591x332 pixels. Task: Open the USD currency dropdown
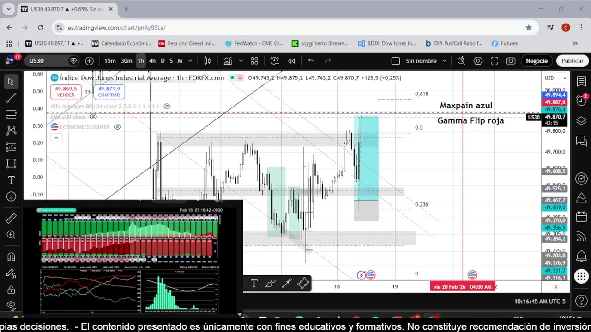coord(555,78)
